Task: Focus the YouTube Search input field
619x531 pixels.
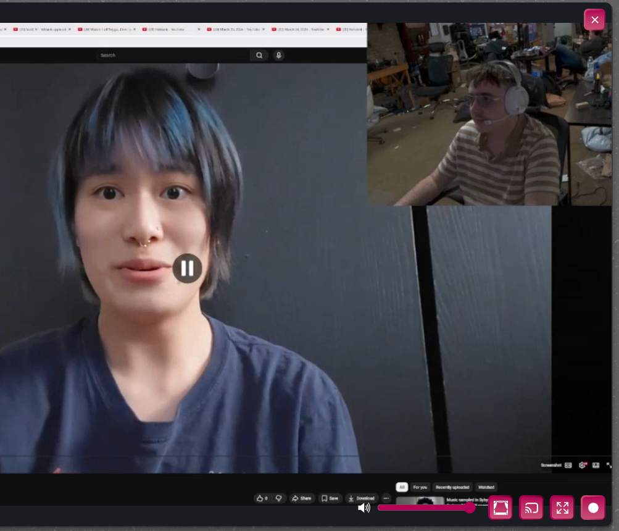Action: click(x=173, y=56)
